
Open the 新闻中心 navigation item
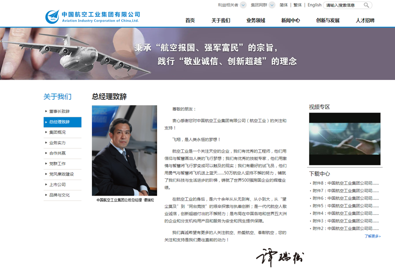click(x=290, y=20)
